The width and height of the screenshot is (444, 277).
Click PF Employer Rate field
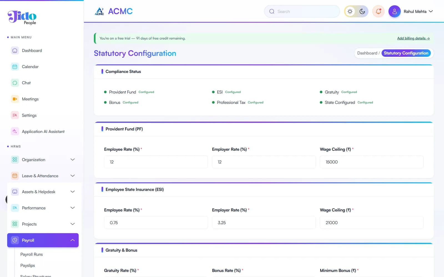[264, 162]
